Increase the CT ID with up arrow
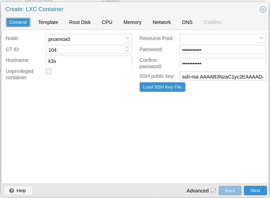The height and width of the screenshot is (198, 270). pos(127,48)
